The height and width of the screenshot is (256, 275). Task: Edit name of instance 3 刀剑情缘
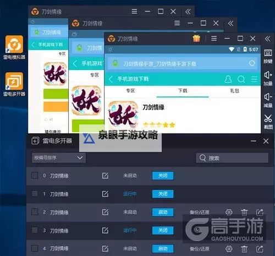pos(105,230)
